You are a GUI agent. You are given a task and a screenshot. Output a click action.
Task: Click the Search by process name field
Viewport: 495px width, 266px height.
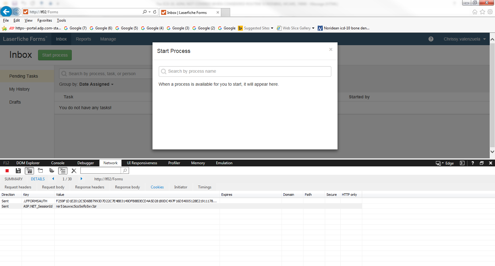click(x=245, y=71)
